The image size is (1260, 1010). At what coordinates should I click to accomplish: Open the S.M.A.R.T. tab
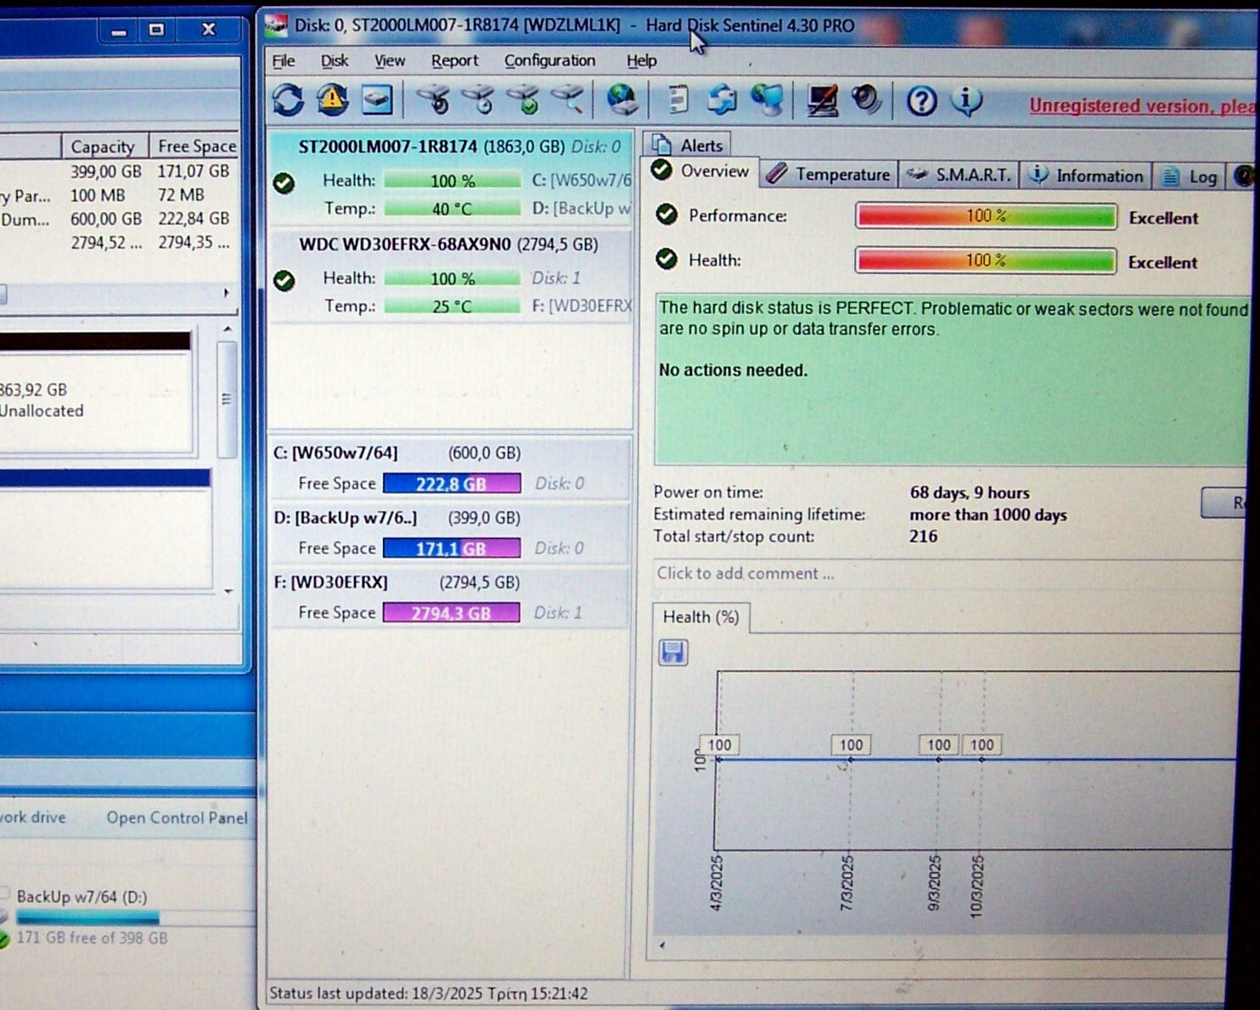coord(959,175)
